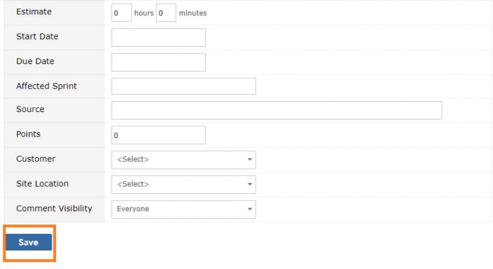Viewport: 493px width, 269px height.
Task: Click the Source text field
Action: 277,110
